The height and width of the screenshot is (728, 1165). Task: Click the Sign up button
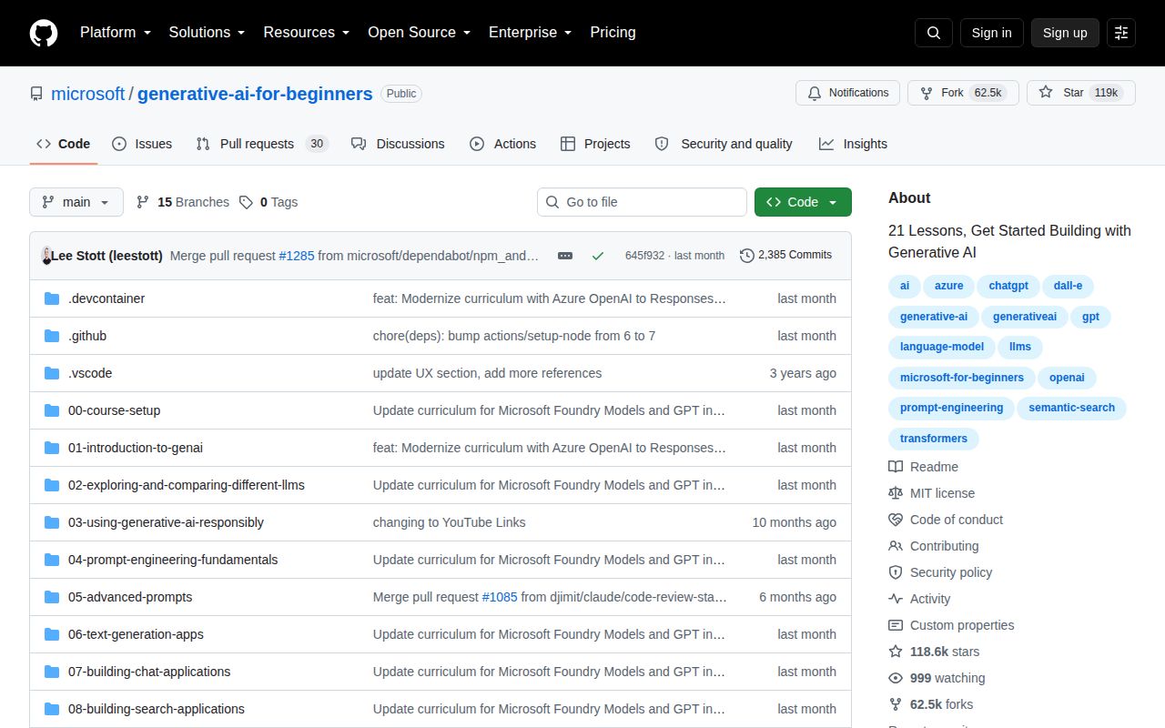[x=1065, y=33]
